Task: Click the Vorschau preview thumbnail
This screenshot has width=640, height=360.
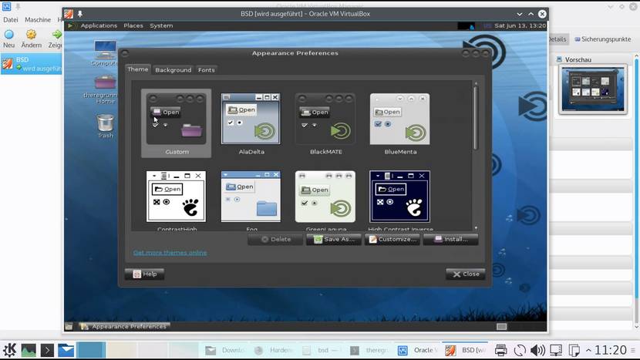Action: (593, 89)
